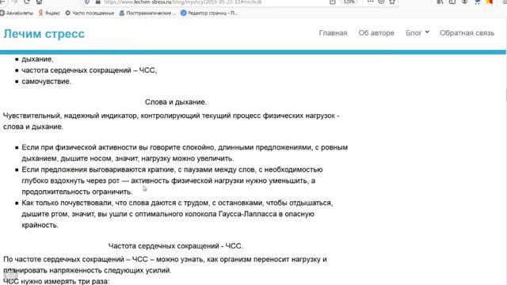Click the line 'ЧСС нужно измерять три раза:'
The width and height of the screenshot is (507, 285).
56,282
